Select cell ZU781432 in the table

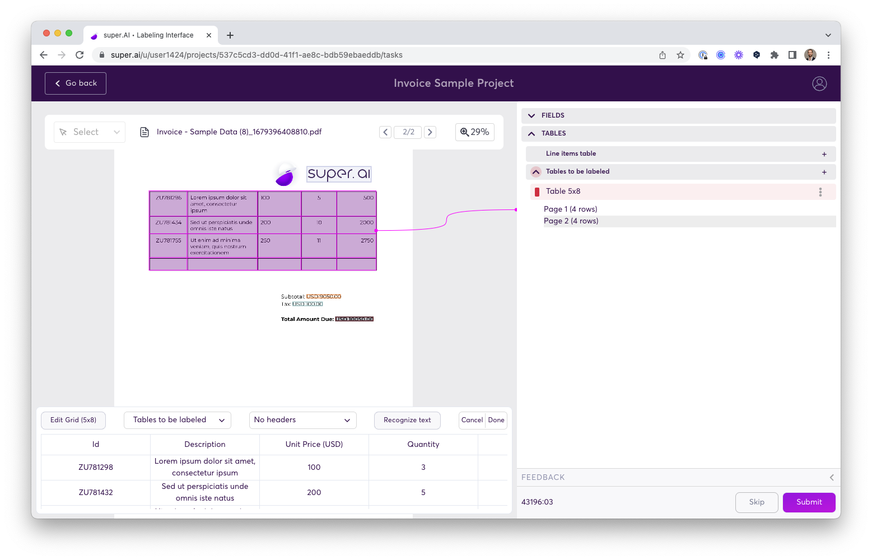coord(96,493)
